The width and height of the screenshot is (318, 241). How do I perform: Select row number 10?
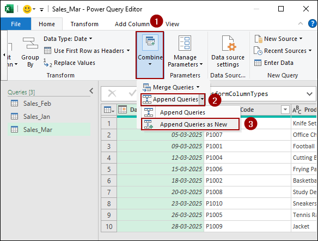tap(109, 226)
